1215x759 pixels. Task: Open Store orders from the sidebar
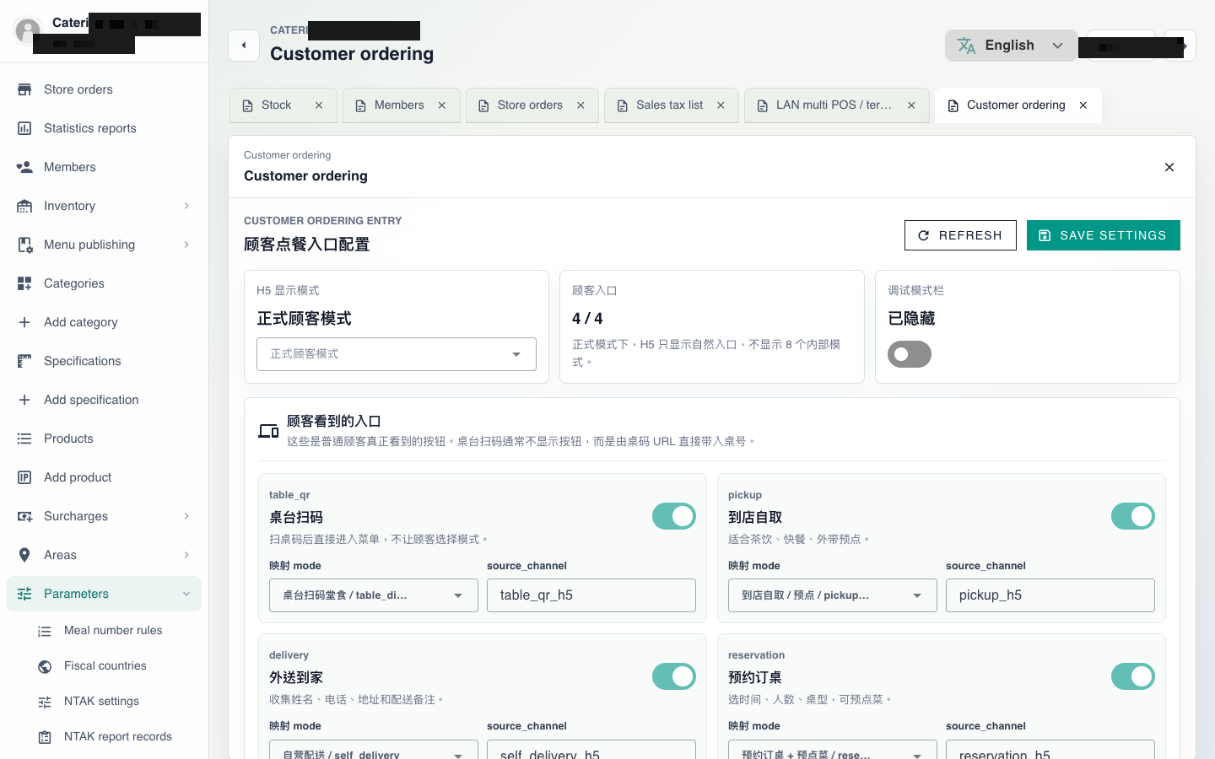point(104,89)
